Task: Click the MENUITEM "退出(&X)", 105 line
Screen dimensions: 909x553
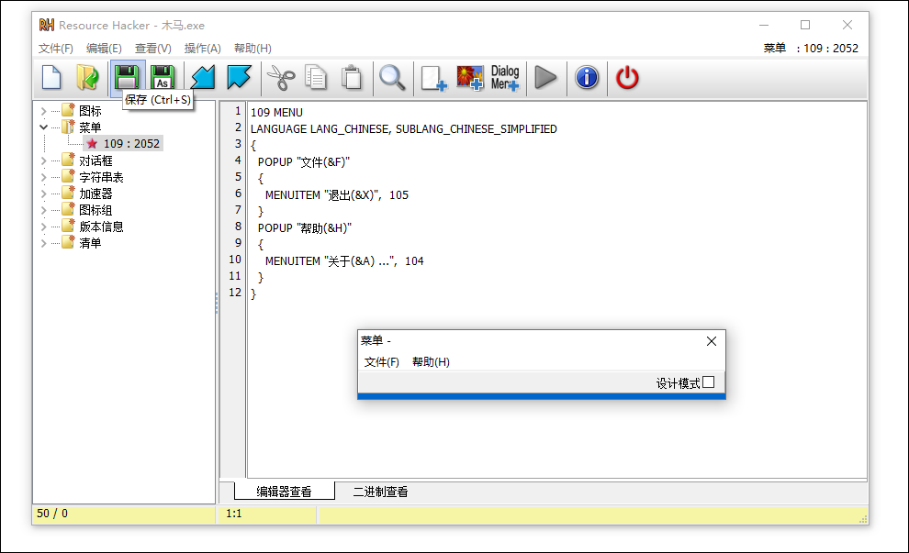Action: [x=336, y=195]
